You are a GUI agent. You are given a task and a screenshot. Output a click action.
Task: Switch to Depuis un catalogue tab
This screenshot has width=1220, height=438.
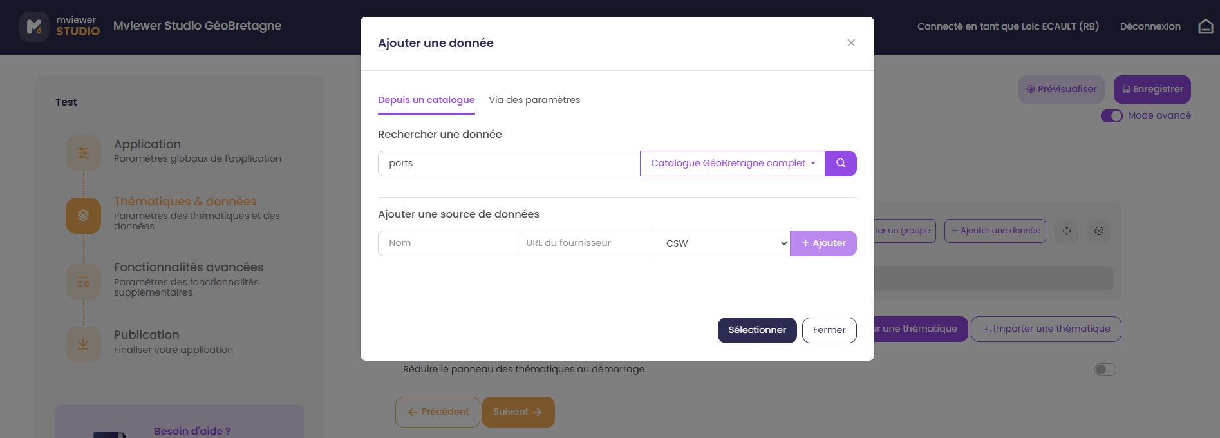426,100
